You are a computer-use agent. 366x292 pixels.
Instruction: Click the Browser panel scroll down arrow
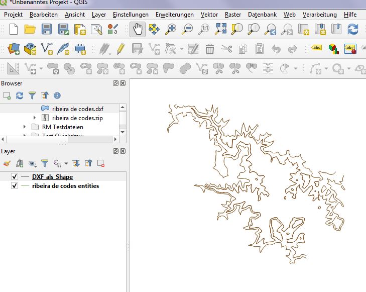pyautogui.click(x=123, y=132)
